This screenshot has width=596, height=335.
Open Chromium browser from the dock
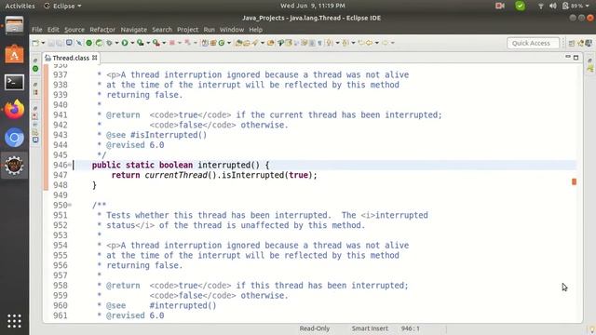(x=14, y=138)
